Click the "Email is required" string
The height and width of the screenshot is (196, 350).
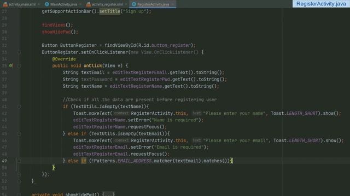179,147
